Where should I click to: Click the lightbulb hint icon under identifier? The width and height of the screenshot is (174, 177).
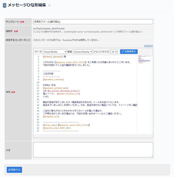coord(34,32)
